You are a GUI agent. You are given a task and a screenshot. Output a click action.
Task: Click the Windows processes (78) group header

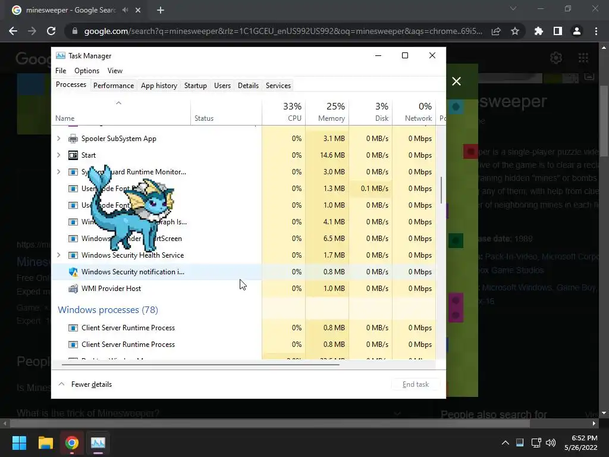[x=108, y=309]
